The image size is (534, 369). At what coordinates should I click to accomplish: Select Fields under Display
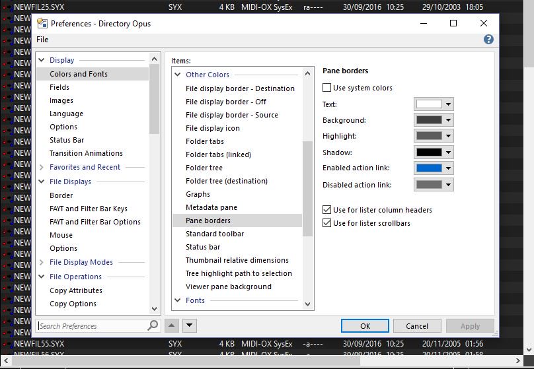click(59, 87)
